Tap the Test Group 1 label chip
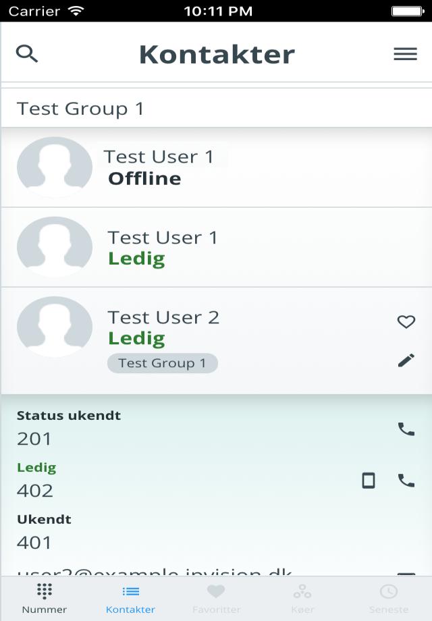The image size is (432, 621). pos(162,363)
